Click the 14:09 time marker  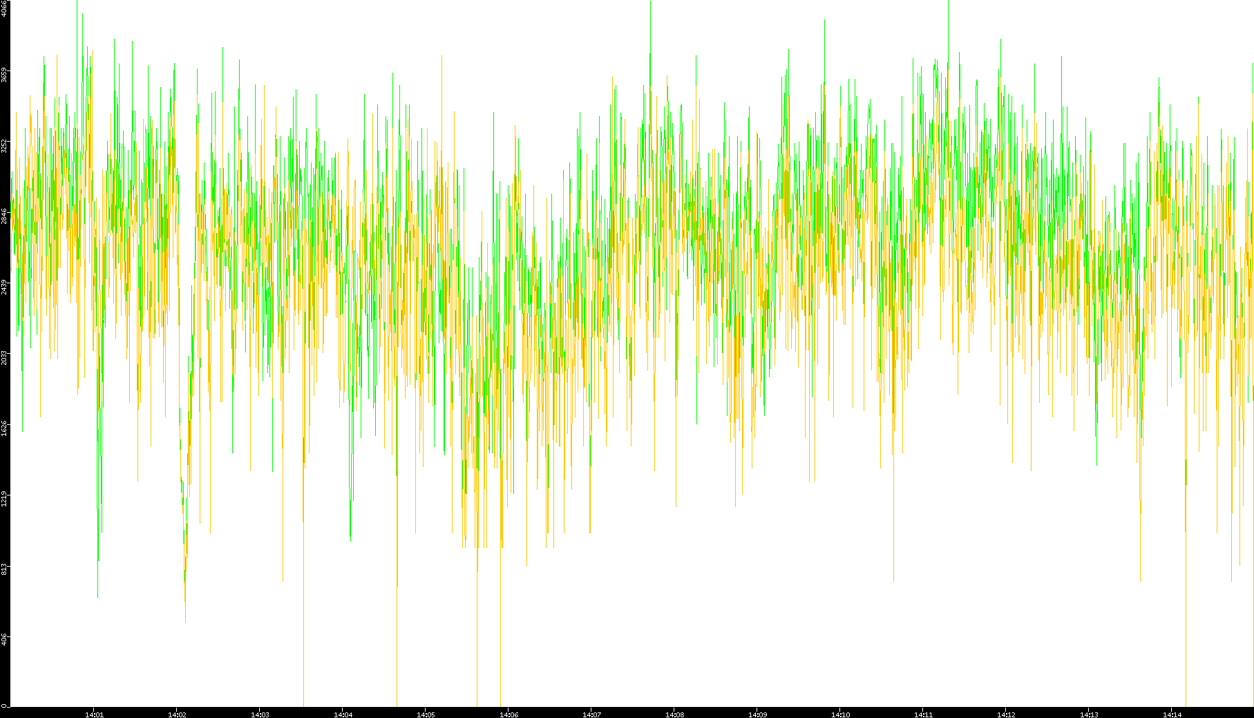[758, 715]
